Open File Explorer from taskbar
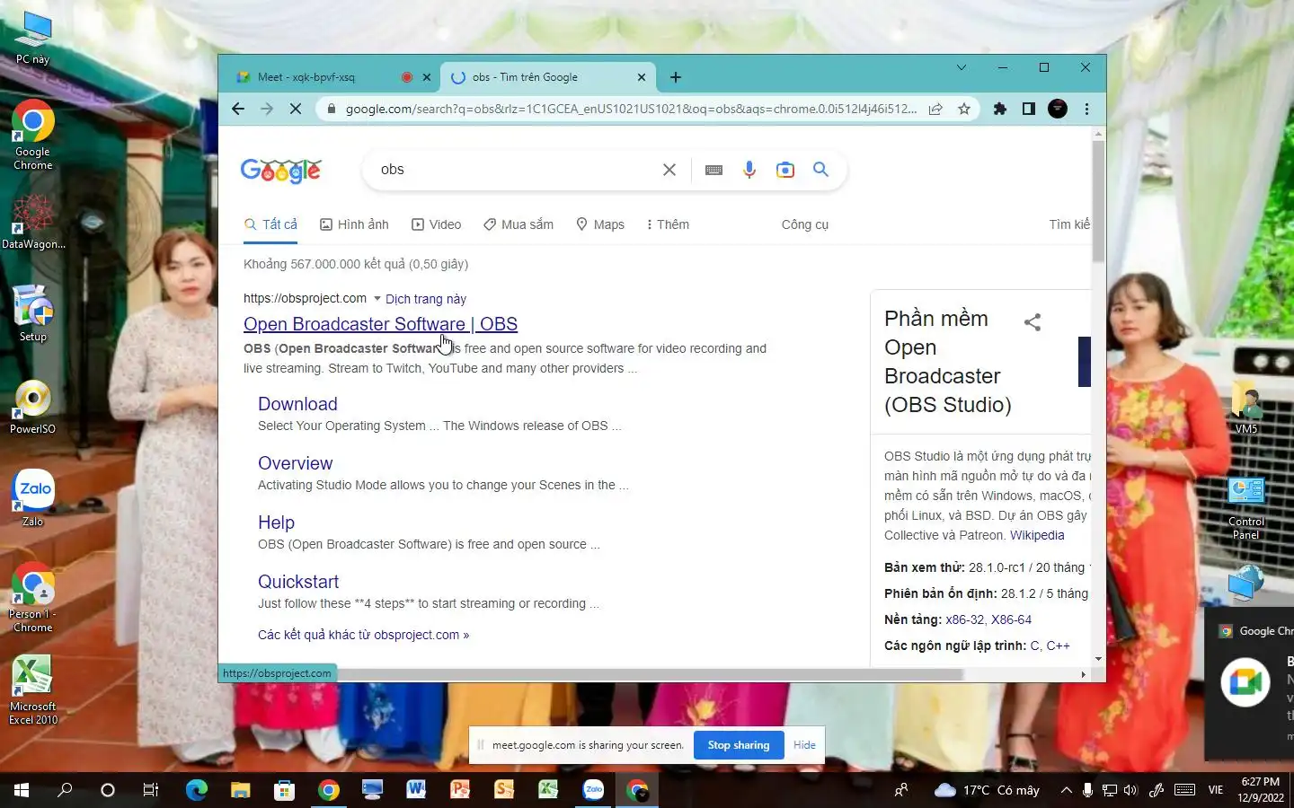1294x808 pixels. (240, 790)
